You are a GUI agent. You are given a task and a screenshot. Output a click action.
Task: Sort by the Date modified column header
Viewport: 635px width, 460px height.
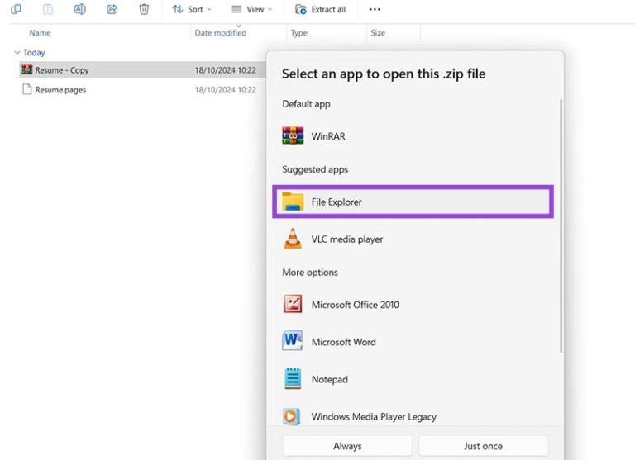click(x=220, y=33)
